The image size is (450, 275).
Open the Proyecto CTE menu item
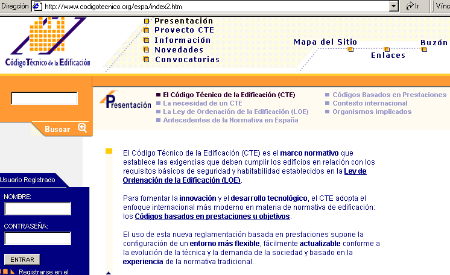tap(184, 30)
